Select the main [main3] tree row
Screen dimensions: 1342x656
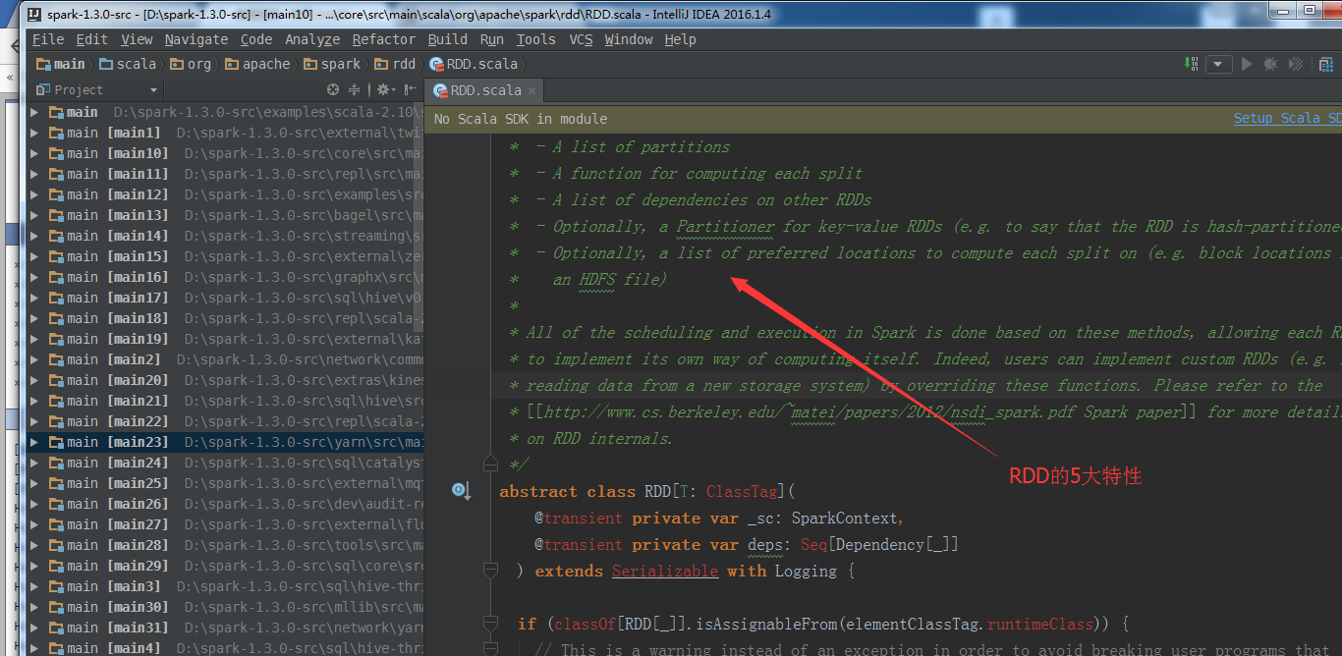pos(225,586)
